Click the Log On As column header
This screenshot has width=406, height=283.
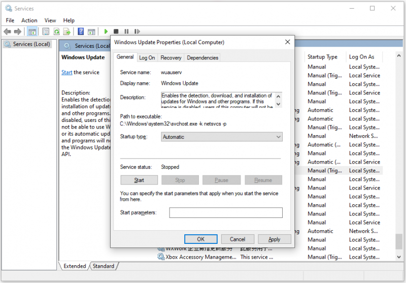(x=361, y=57)
